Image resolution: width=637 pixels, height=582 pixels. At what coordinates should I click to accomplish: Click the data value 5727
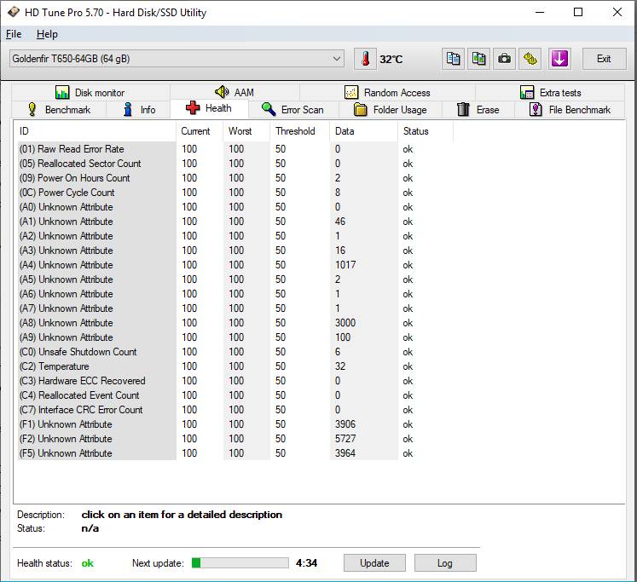[x=345, y=439]
